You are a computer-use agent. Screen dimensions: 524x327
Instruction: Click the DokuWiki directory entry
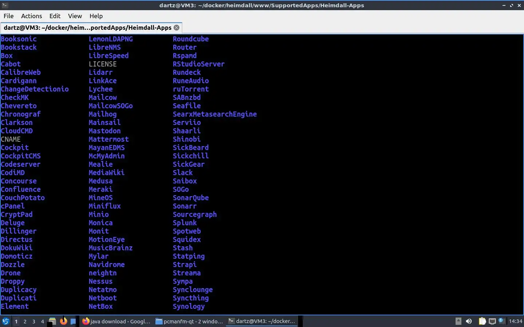coord(17,248)
